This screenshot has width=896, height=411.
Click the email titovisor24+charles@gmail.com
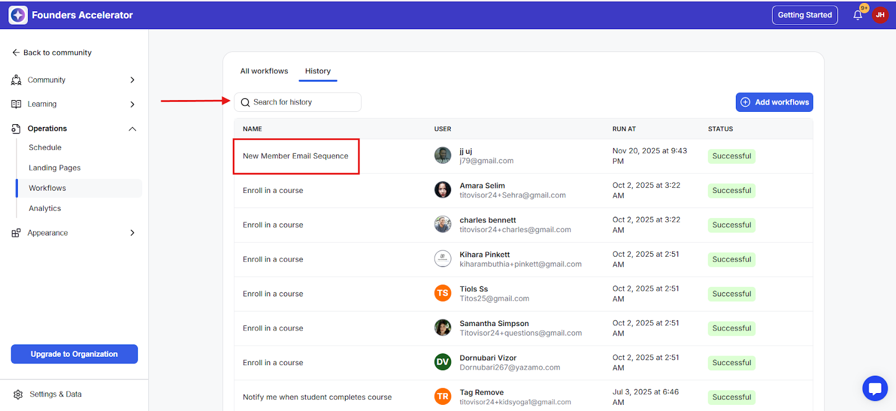[x=515, y=230]
